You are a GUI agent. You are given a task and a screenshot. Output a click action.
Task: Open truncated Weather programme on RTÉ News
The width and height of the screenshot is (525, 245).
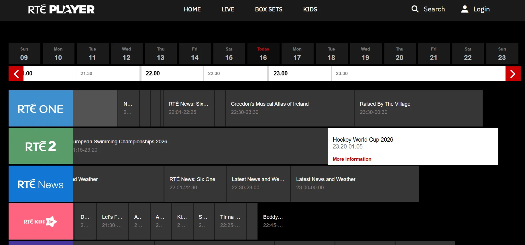118,184
